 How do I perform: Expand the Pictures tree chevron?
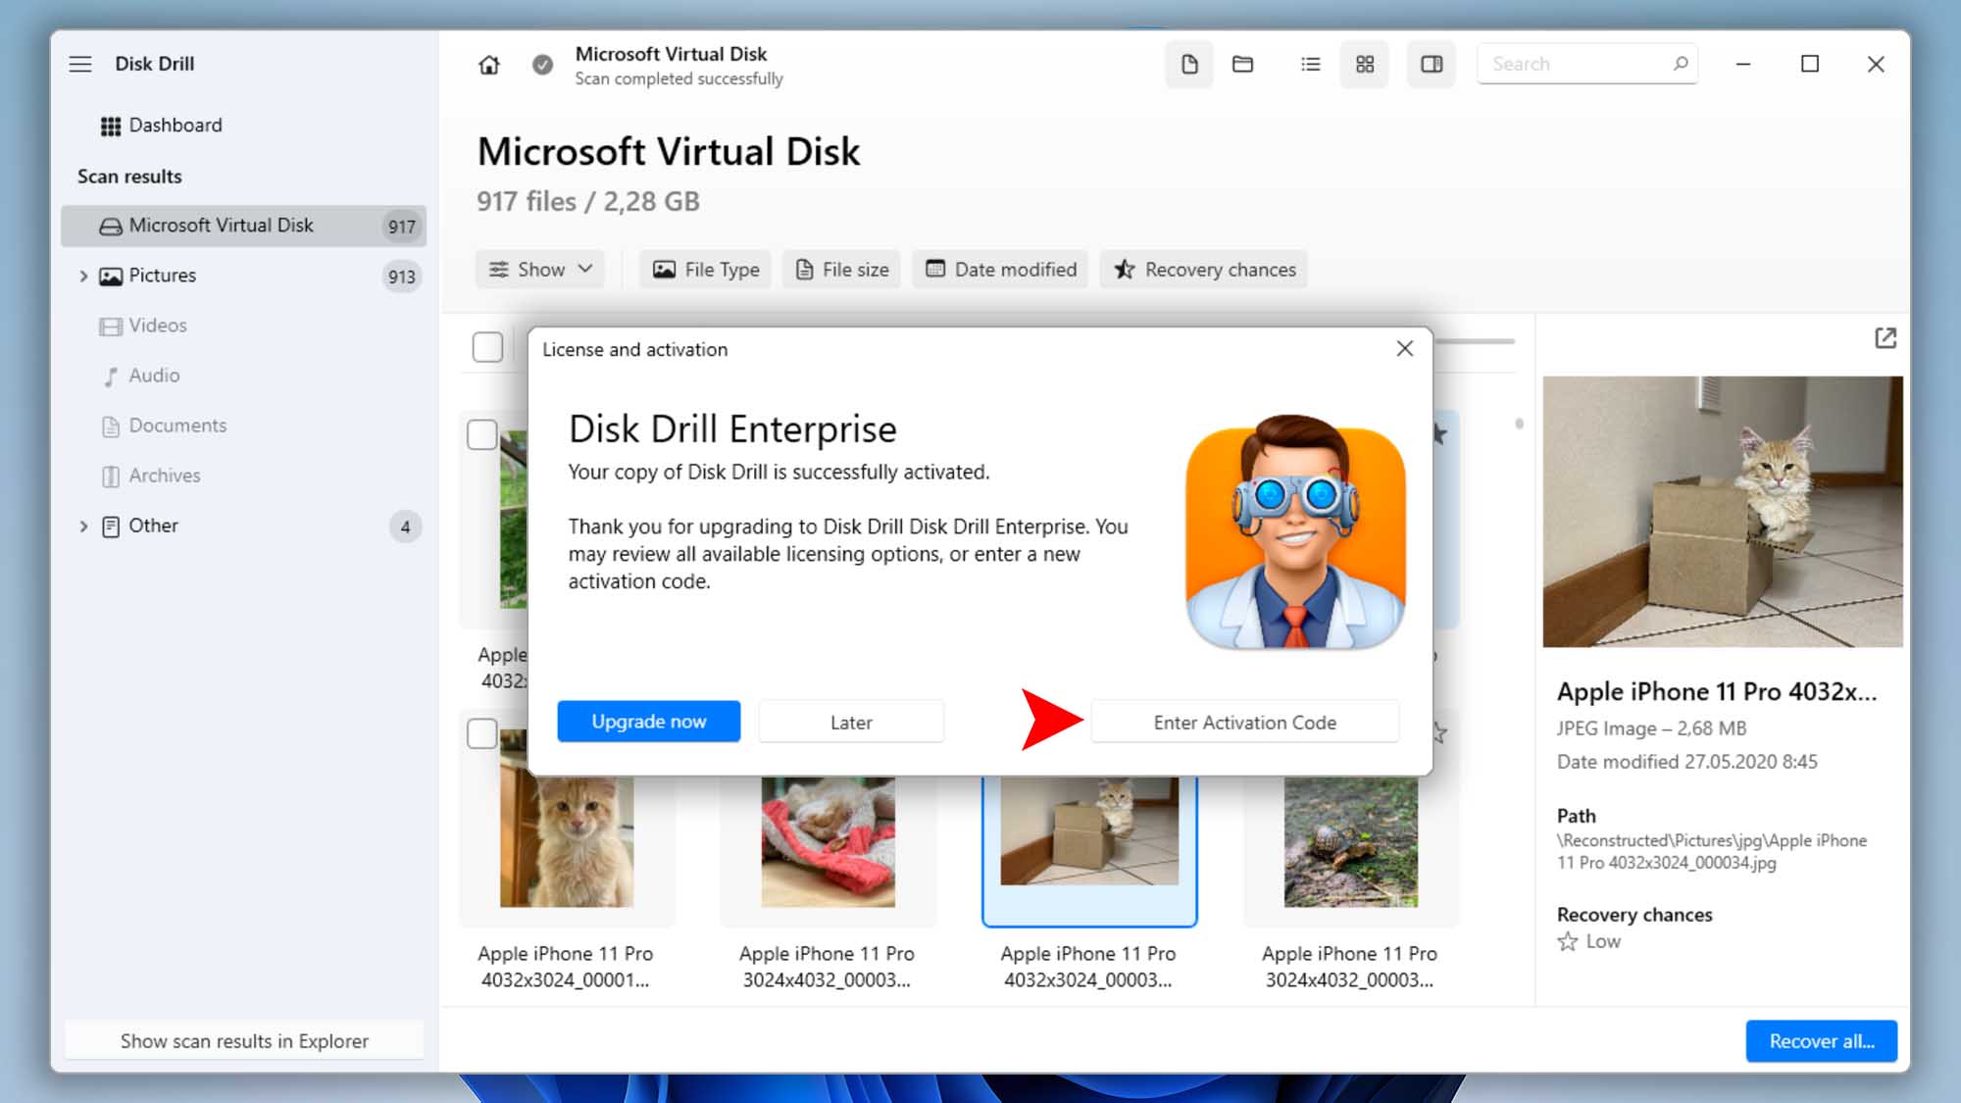83,276
